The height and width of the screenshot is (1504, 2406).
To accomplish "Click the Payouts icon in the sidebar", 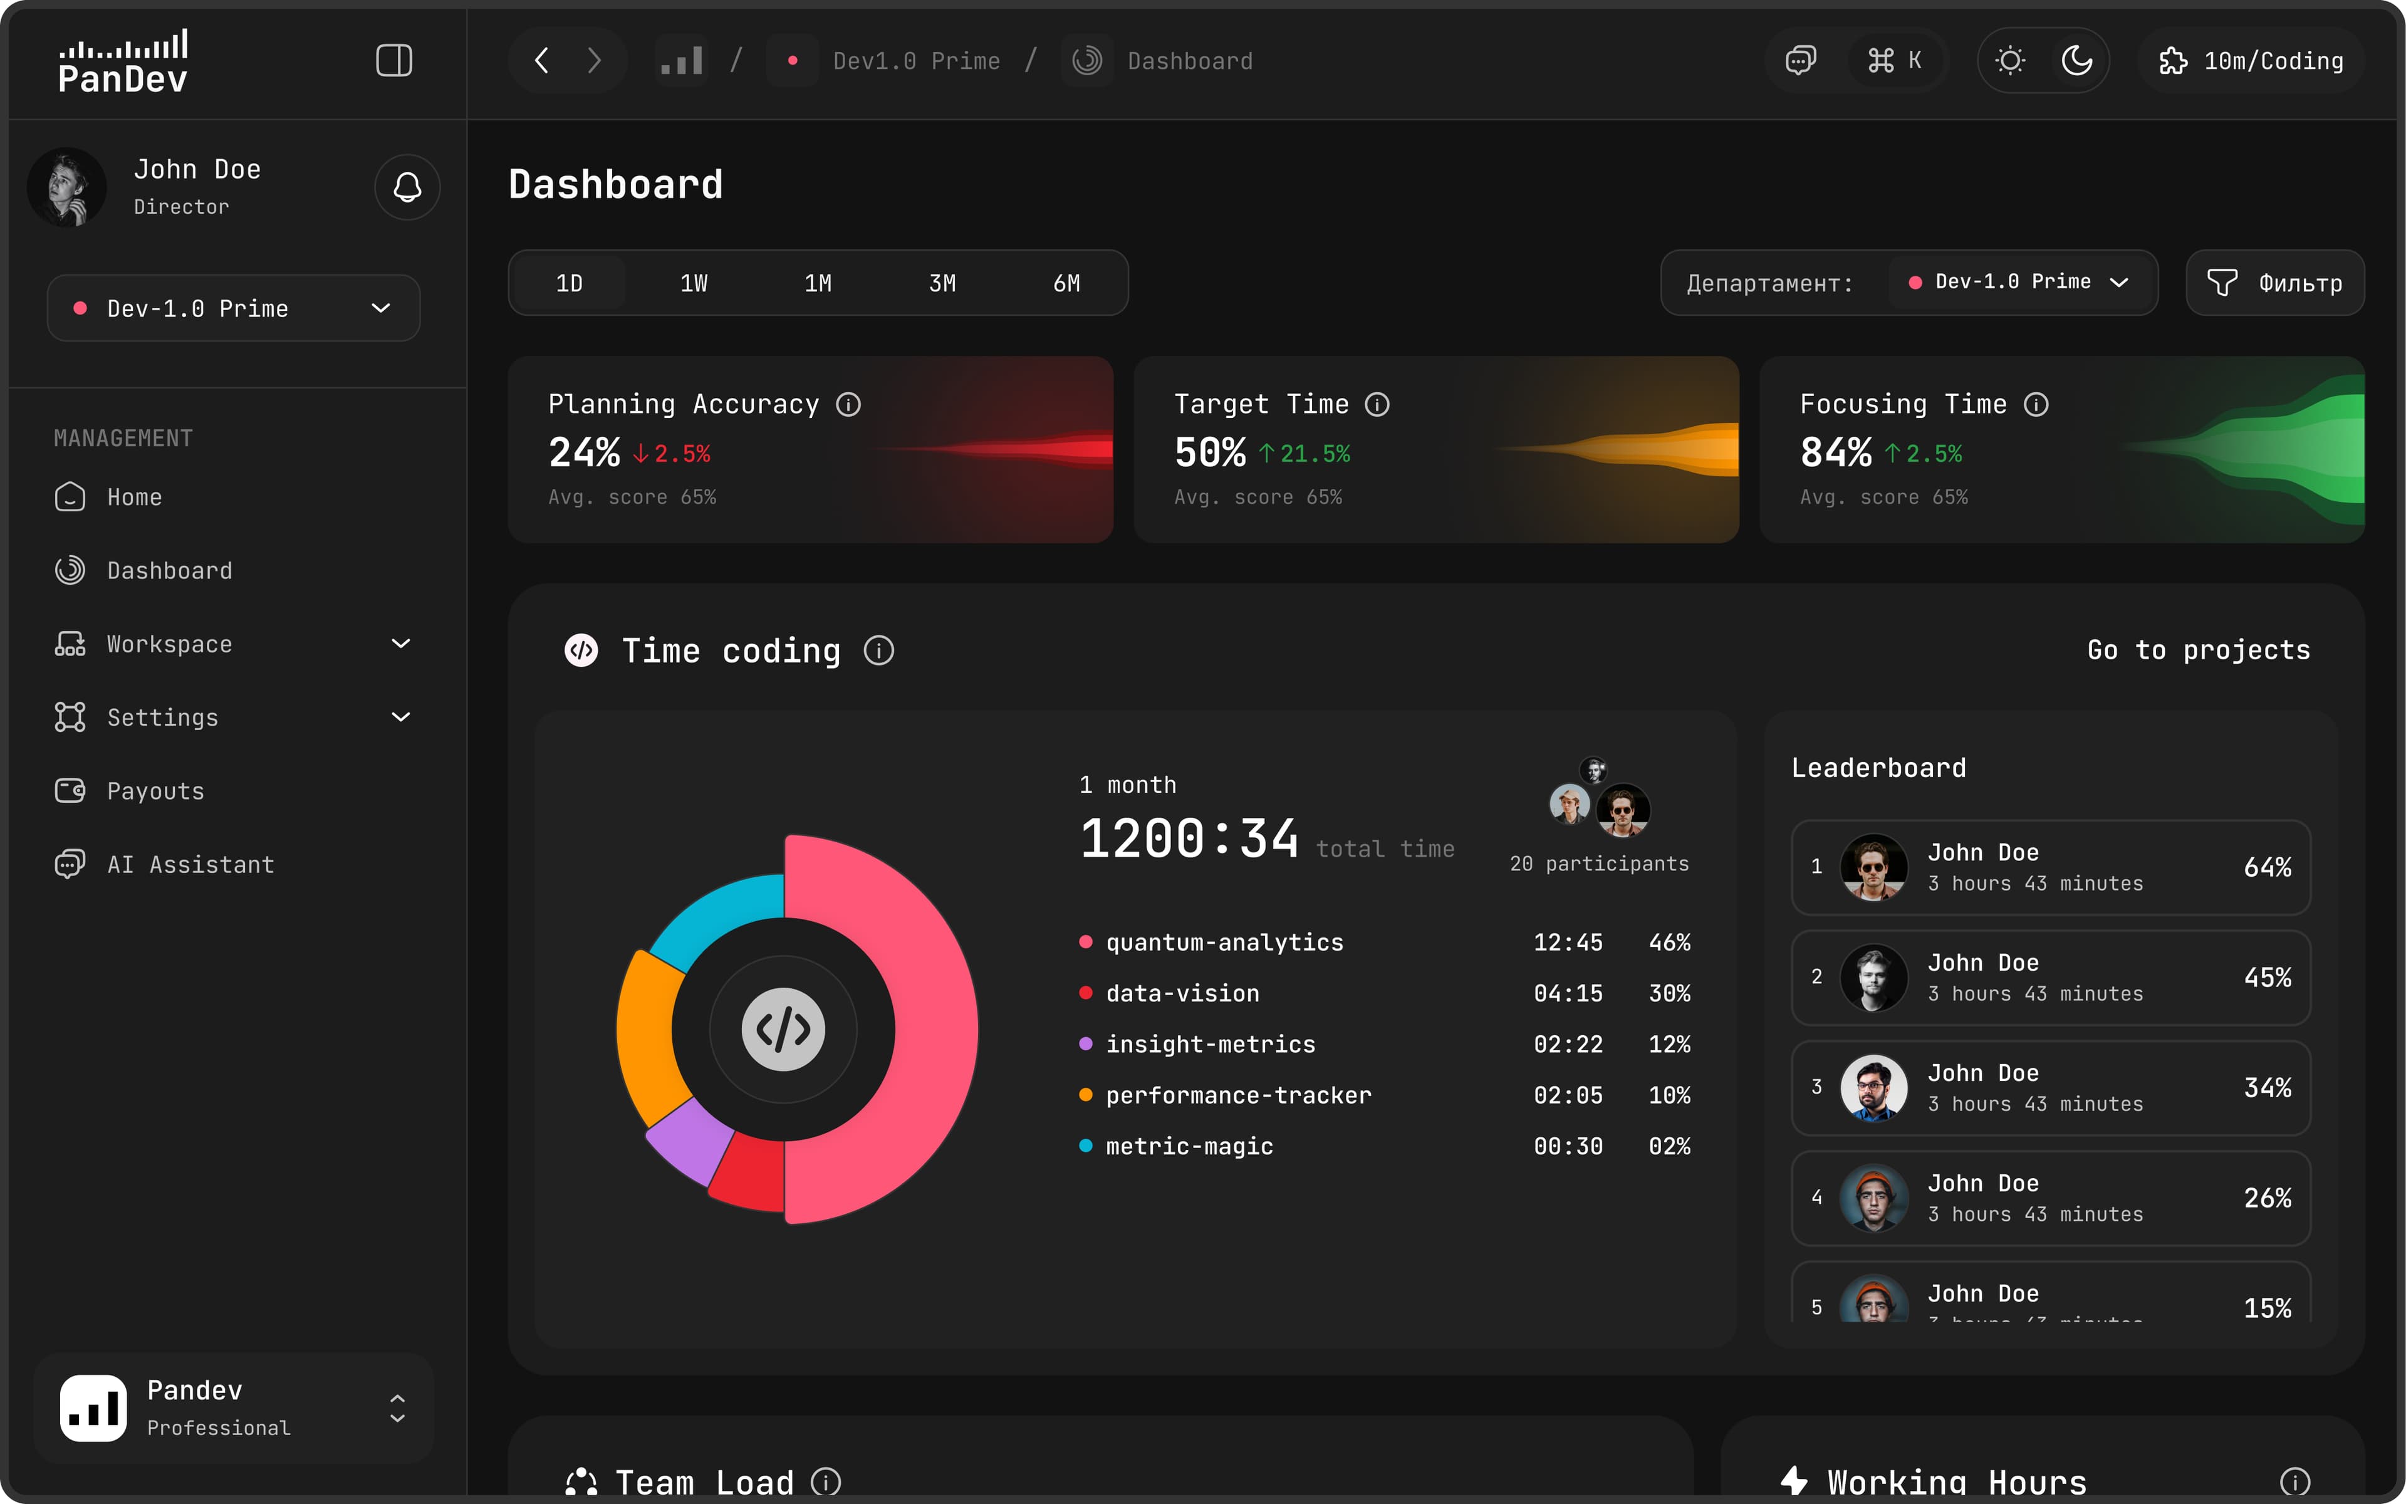I will tap(70, 791).
